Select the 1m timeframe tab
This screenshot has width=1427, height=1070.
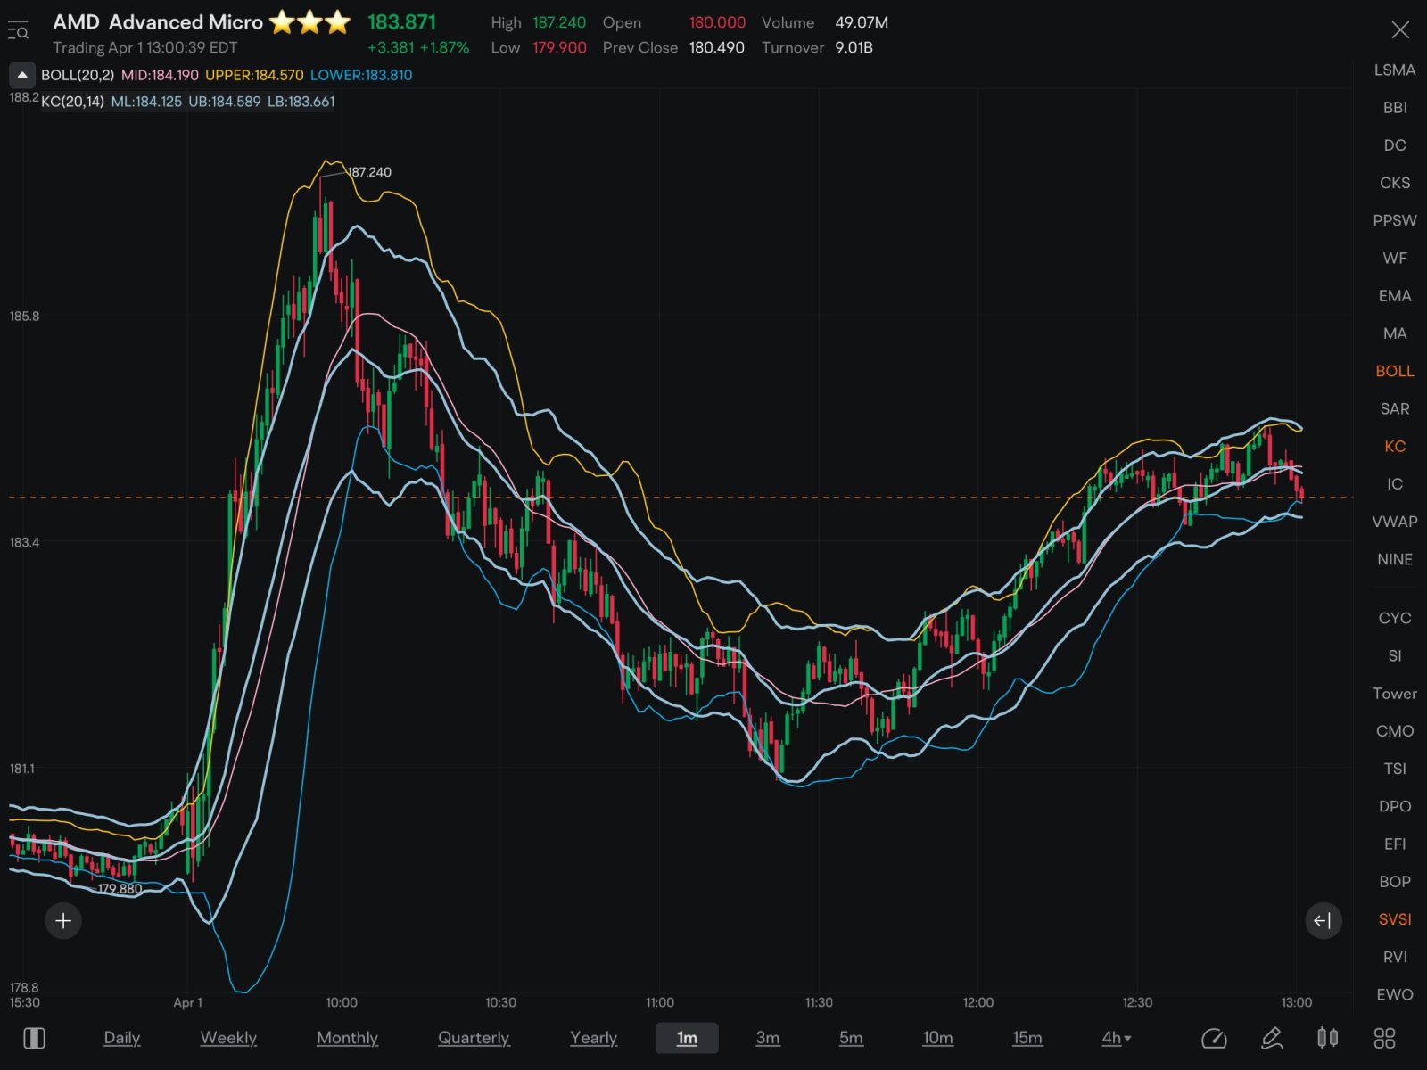pos(687,1038)
